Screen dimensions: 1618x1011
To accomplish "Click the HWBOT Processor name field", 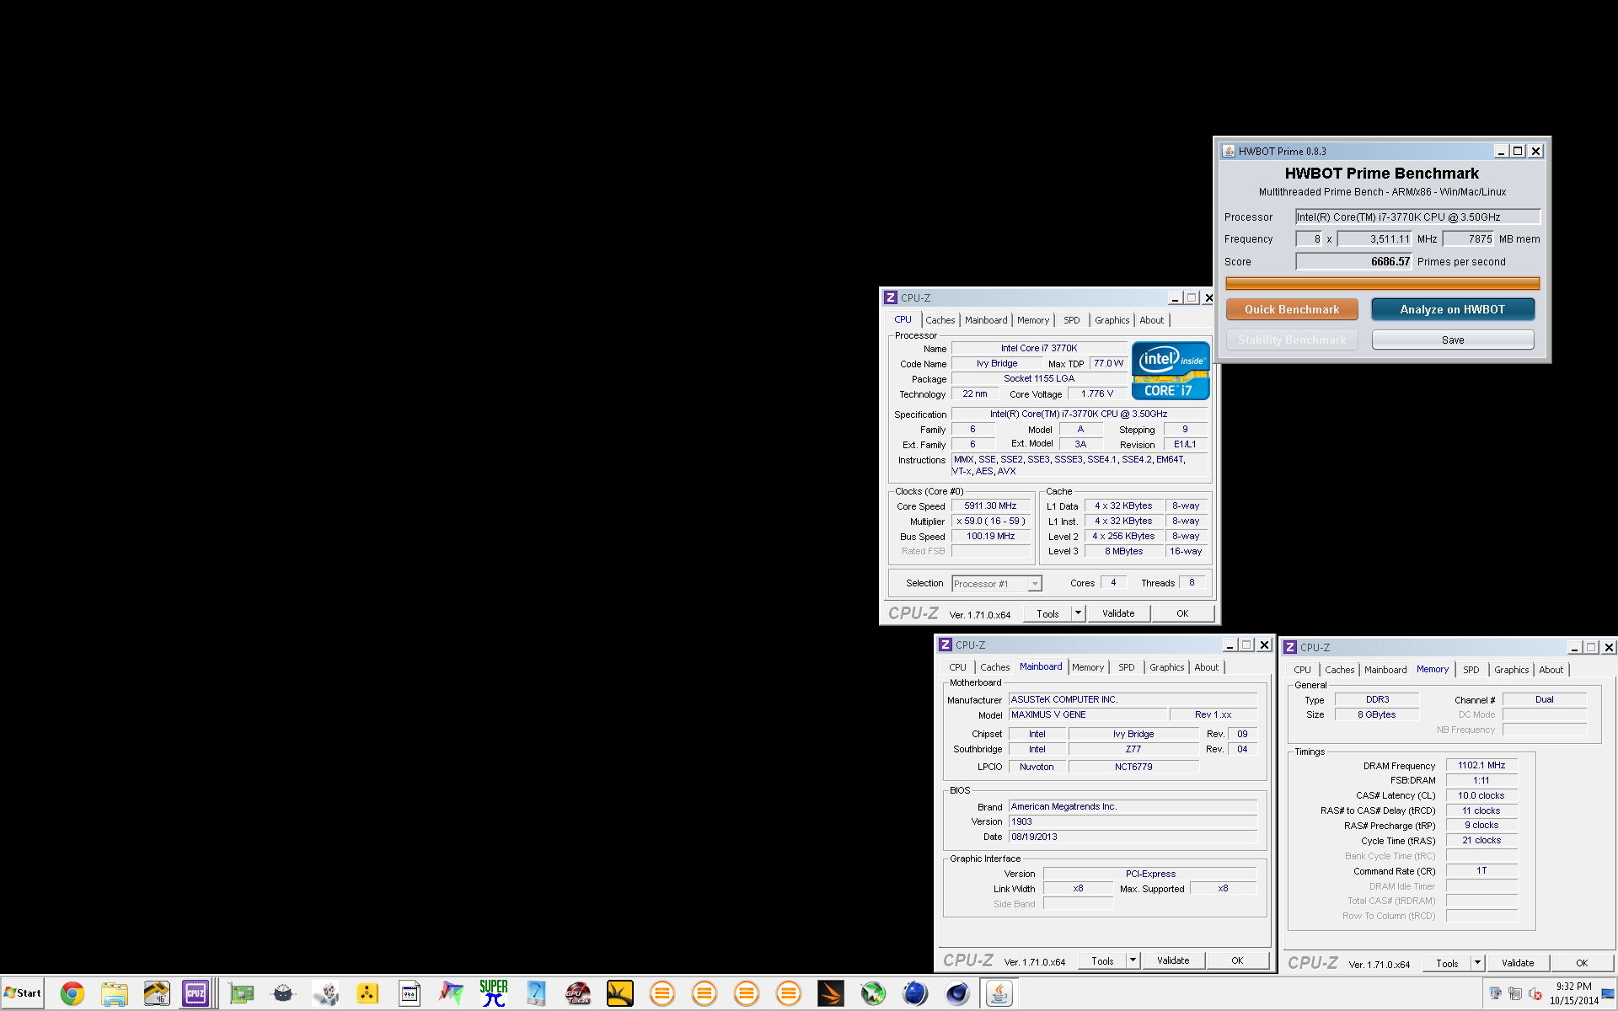I will 1417,217.
